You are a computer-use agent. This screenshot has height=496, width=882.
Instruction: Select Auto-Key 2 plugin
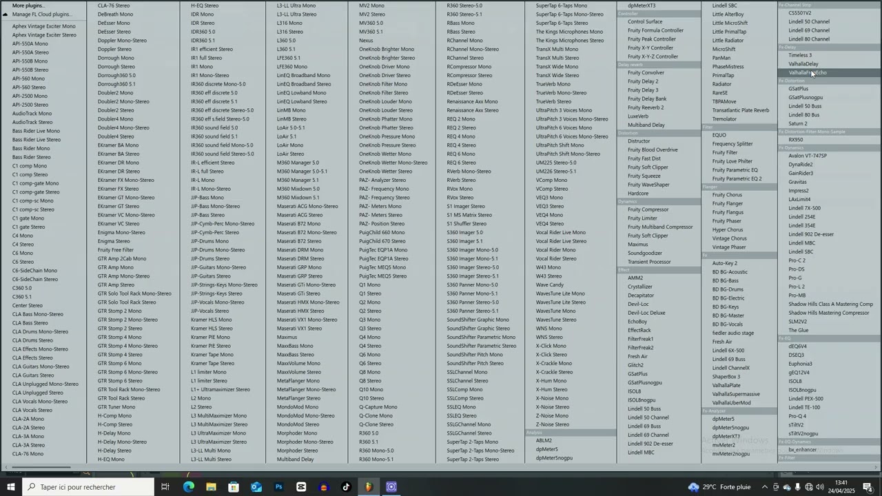coord(725,263)
